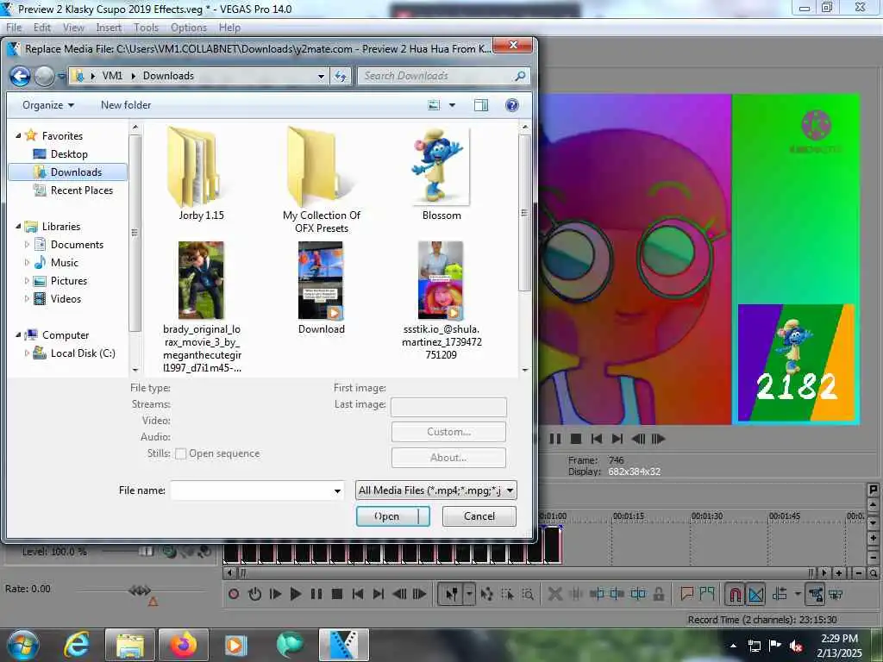Open the View menu
This screenshot has width=883, height=662.
73,28
